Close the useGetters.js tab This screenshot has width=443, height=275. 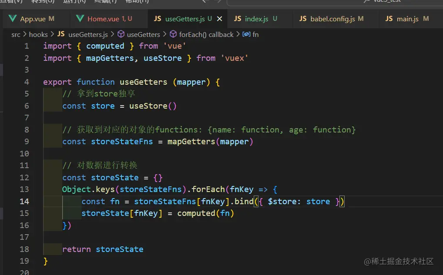[x=219, y=19]
